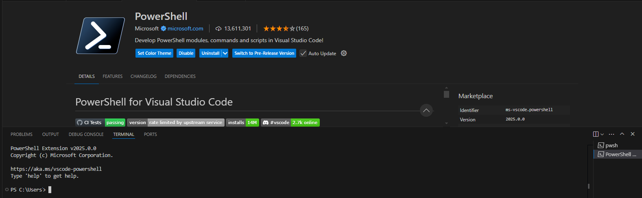The width and height of the screenshot is (642, 198).
Task: Click the installs 14M badge
Action: coord(242,123)
